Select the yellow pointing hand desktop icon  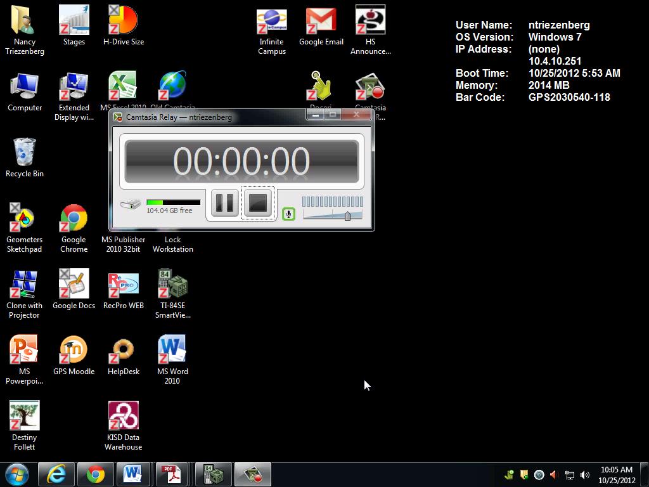point(320,86)
